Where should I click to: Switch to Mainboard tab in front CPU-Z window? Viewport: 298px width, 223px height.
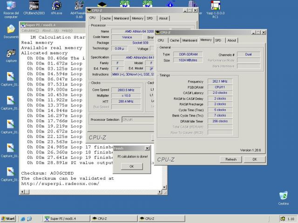tap(190, 40)
